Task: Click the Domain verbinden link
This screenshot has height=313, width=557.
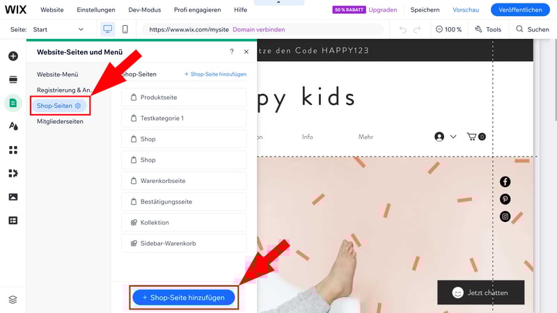Action: coord(258,29)
